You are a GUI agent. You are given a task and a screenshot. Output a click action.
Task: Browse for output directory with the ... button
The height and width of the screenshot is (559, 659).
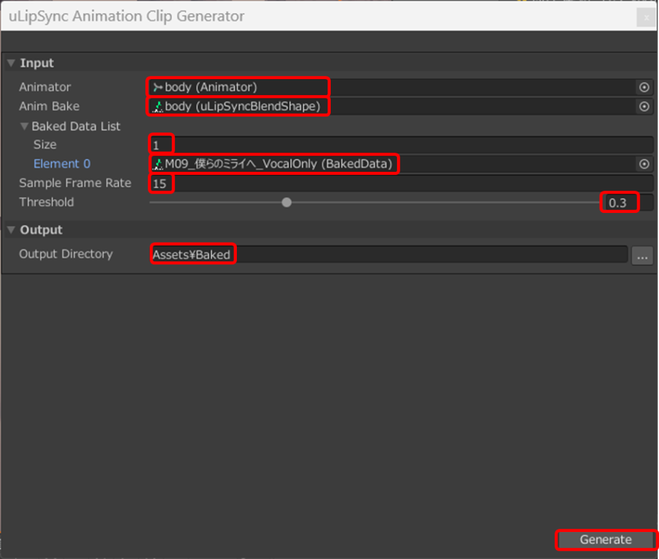coord(642,255)
